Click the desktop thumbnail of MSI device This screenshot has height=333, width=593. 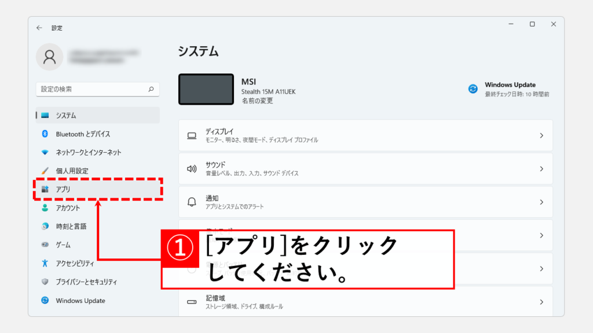coord(206,89)
